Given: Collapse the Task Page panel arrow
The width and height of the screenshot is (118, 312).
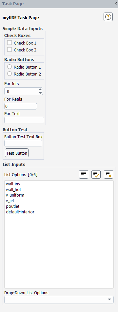Looking at the screenshot, I should tap(116, 3).
